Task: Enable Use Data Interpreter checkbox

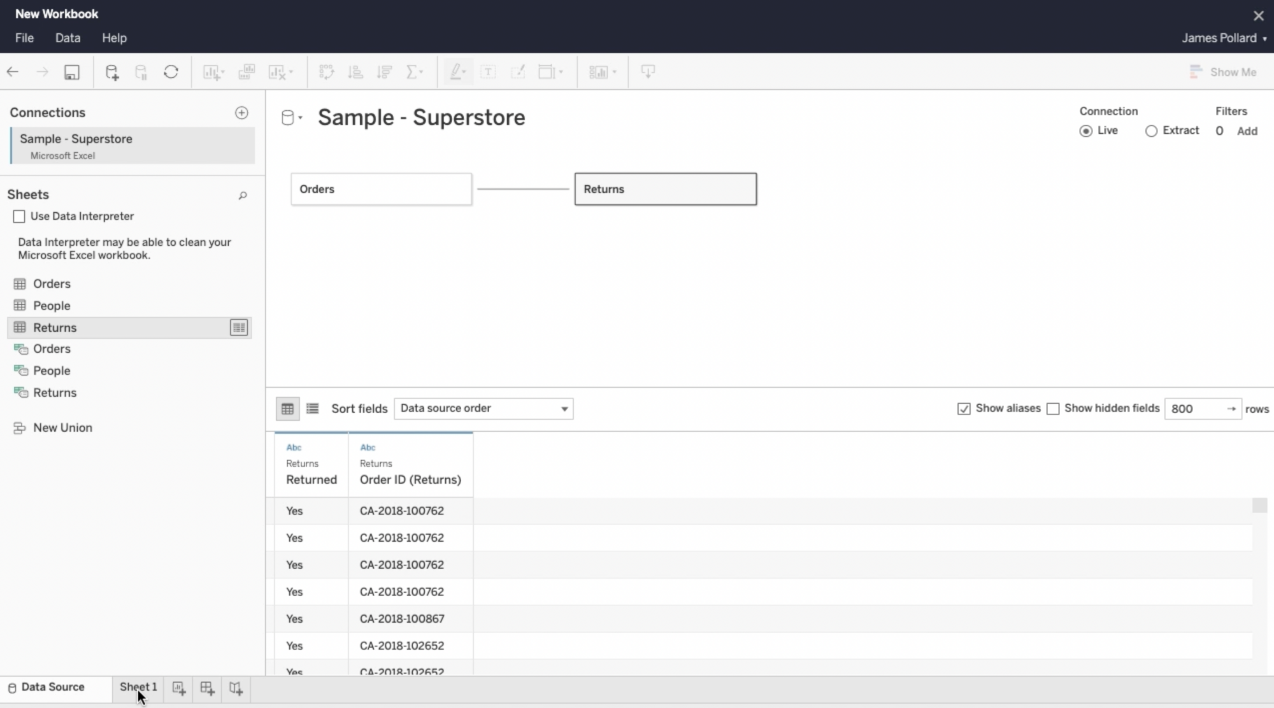Action: click(19, 215)
